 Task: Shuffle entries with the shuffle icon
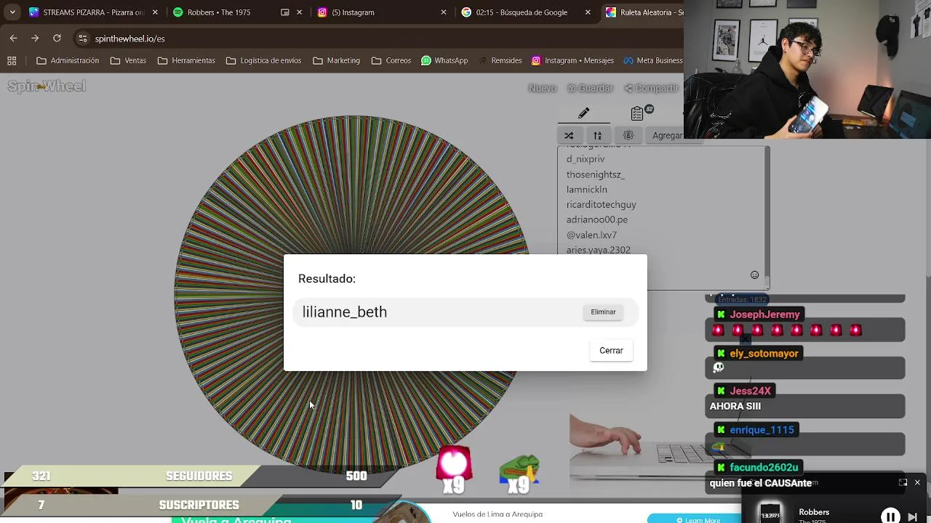pos(569,135)
